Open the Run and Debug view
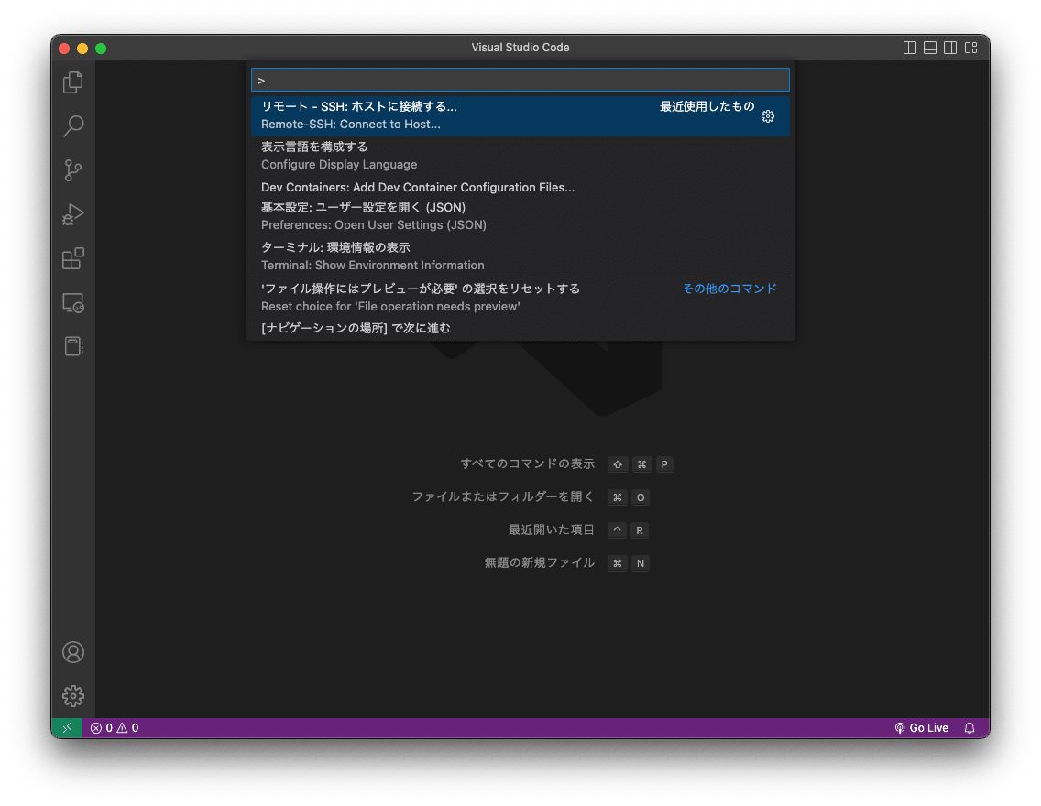Screen dimensions: 1041x806 73,214
